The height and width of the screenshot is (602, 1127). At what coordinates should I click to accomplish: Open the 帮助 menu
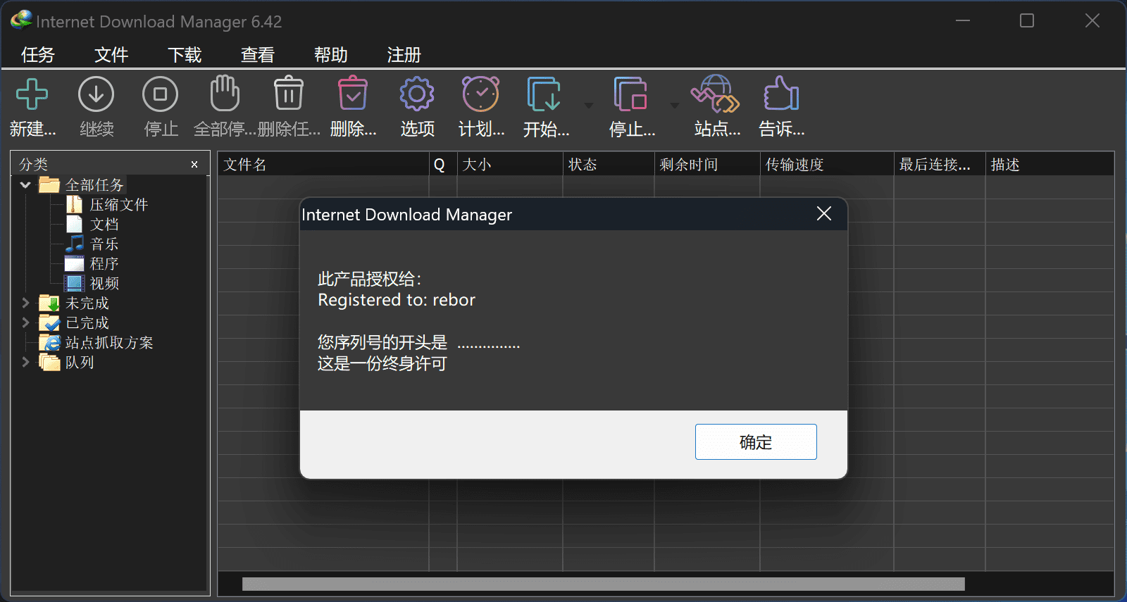[x=331, y=55]
